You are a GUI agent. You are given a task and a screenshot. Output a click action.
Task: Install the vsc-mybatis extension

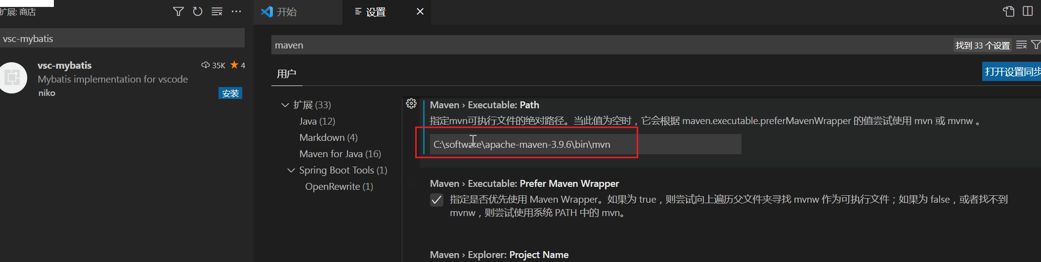230,93
